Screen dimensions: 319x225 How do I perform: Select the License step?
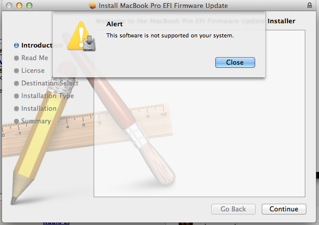[x=33, y=70]
